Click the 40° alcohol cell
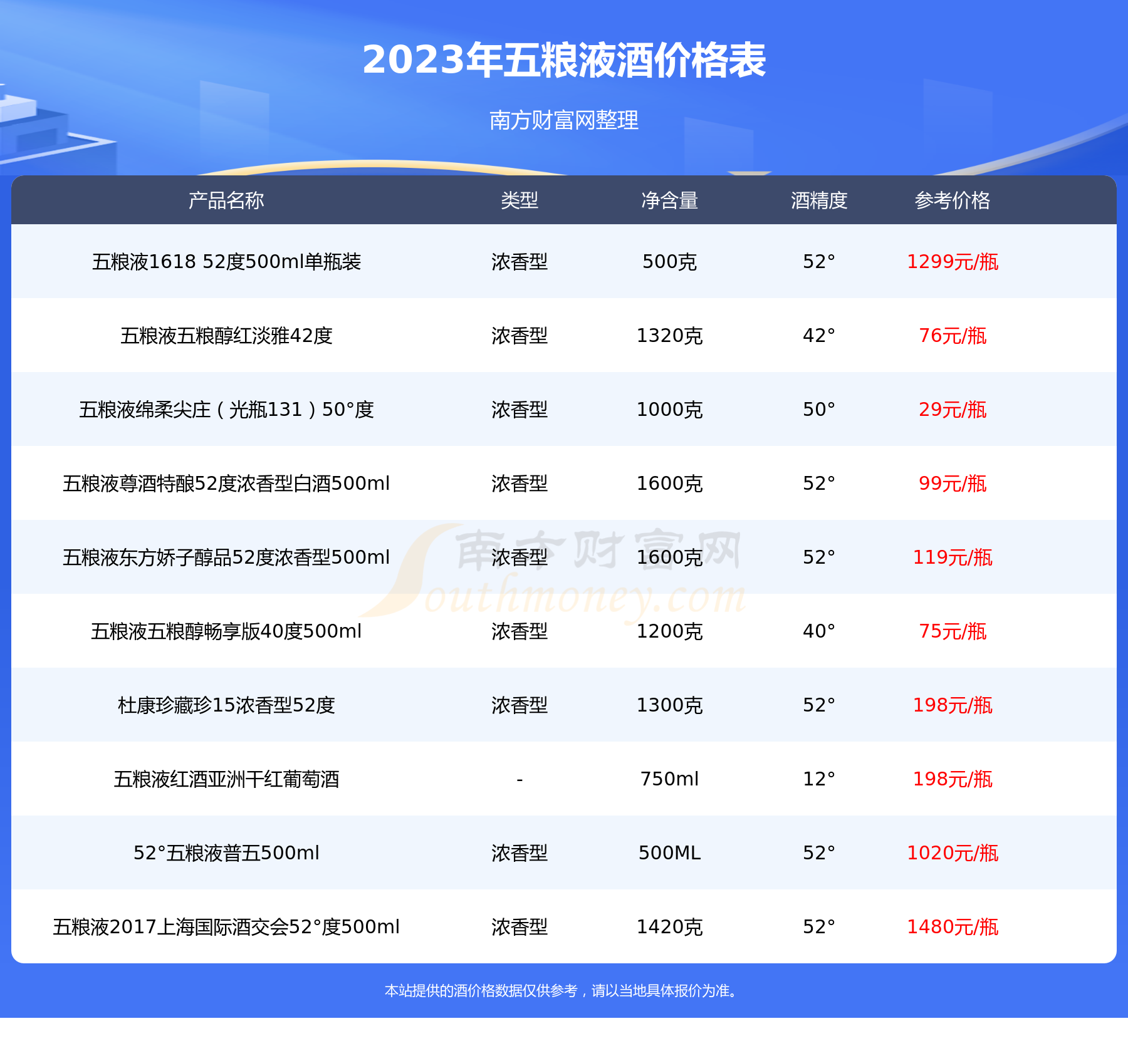 (x=819, y=631)
